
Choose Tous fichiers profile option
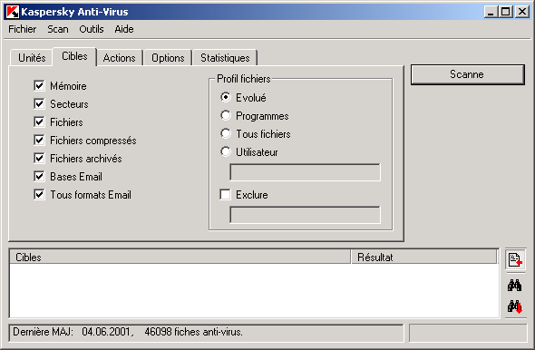tap(226, 133)
